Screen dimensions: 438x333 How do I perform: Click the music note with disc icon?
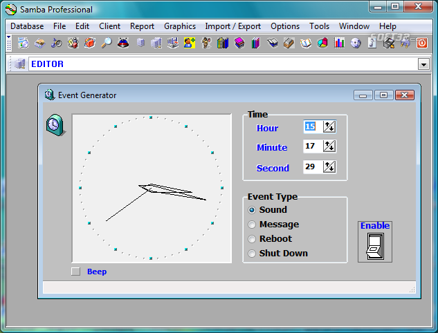point(57,43)
